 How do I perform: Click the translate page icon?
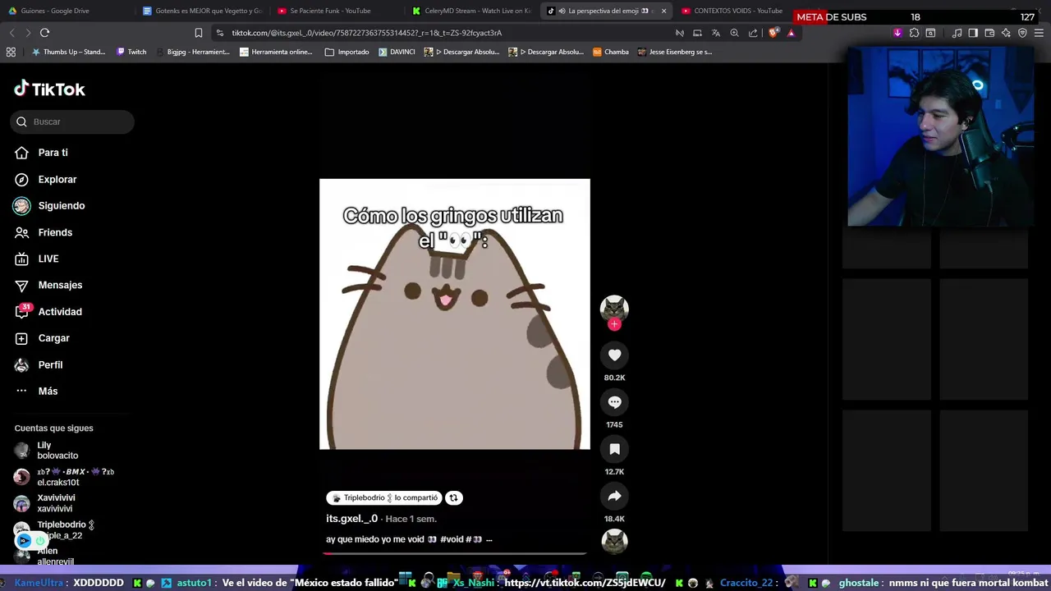pos(715,33)
